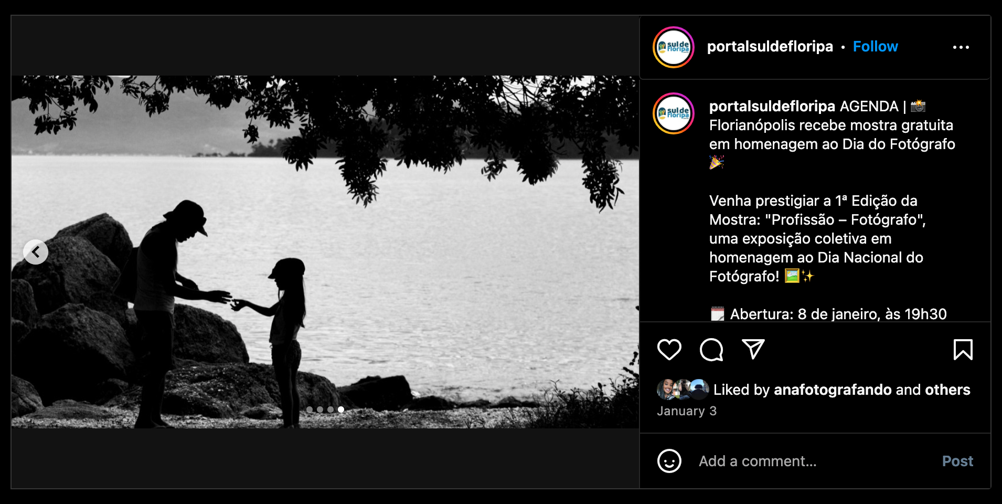View others who liked the post
This screenshot has width=1002, height=504.
coord(947,390)
